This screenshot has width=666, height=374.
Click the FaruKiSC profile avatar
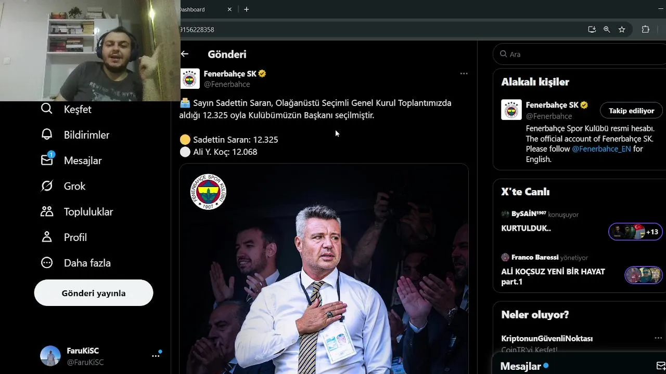point(50,356)
